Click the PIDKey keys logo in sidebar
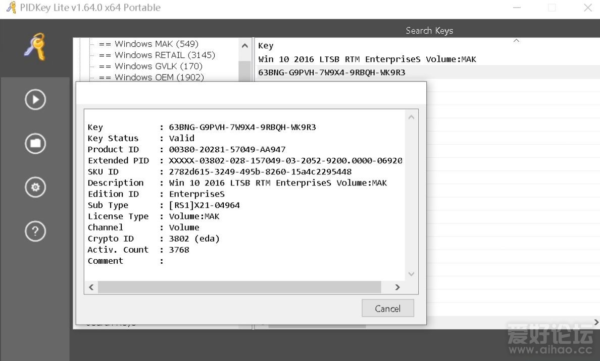This screenshot has width=600, height=361. click(35, 46)
